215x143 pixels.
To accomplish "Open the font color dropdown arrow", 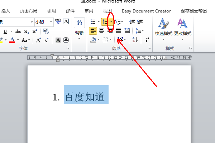I will [18, 40].
